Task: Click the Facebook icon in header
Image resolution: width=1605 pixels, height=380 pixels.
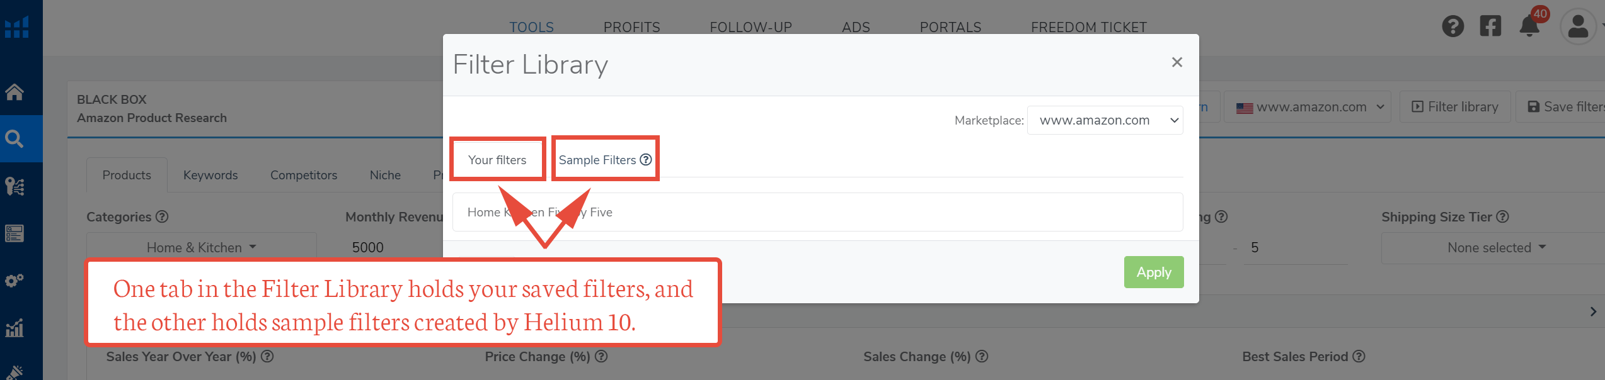Action: [x=1490, y=26]
